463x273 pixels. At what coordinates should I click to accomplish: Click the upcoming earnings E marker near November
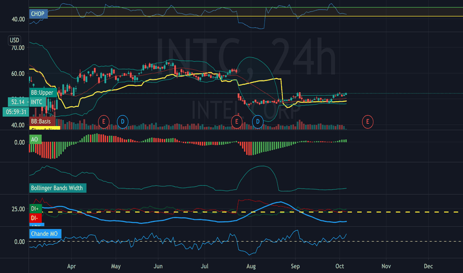click(368, 122)
